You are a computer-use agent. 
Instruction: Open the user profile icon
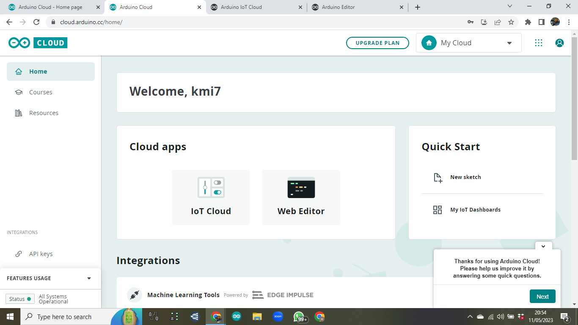pos(559,43)
